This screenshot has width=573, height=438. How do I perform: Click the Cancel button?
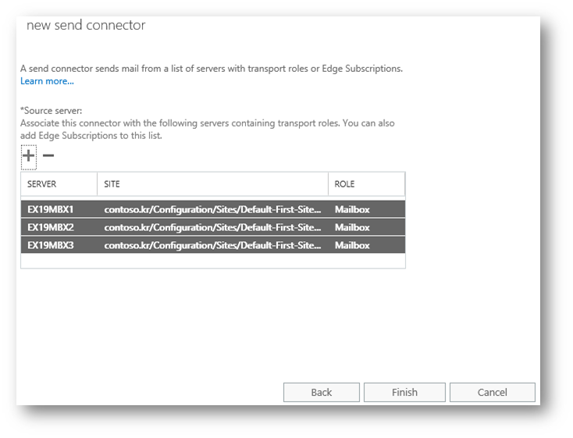tap(493, 392)
